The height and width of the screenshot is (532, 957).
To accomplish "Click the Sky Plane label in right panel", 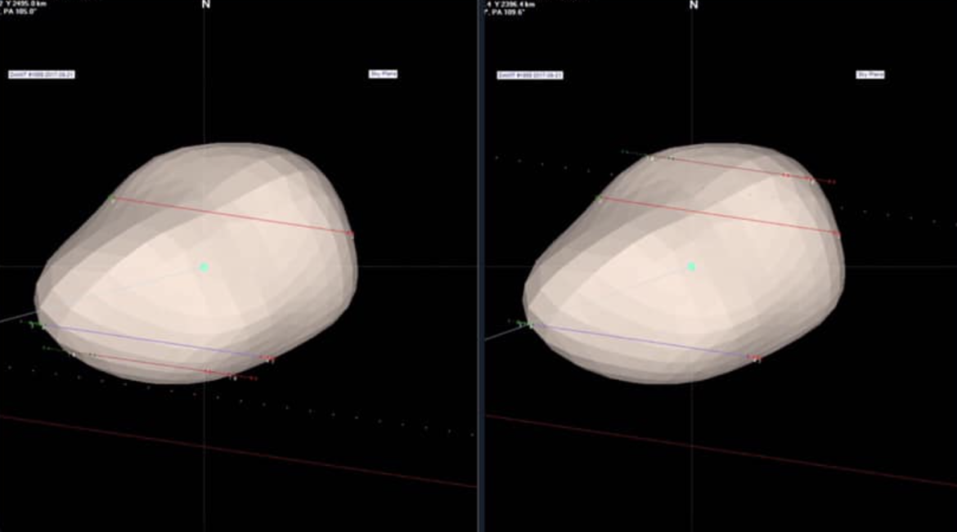I will [x=870, y=74].
